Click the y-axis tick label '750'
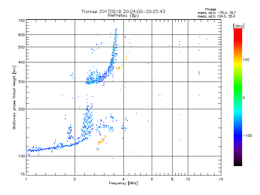 (x=21, y=20)
